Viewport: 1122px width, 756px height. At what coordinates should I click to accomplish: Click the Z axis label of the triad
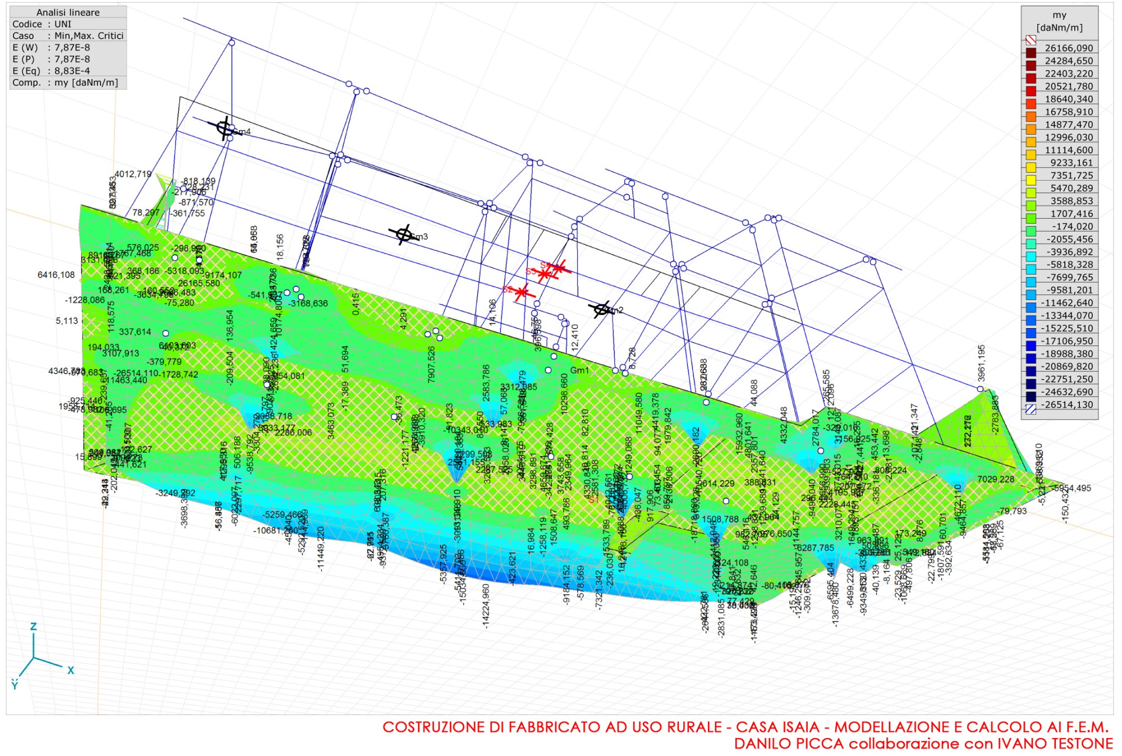click(x=34, y=627)
